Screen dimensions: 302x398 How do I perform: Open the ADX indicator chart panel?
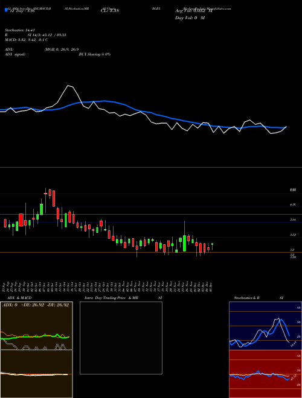[36, 326]
